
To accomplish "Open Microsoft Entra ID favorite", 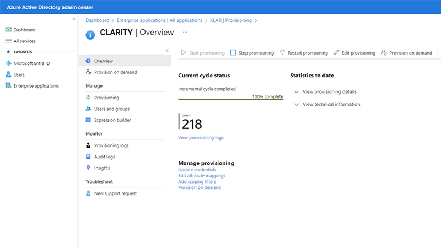I will (31, 63).
